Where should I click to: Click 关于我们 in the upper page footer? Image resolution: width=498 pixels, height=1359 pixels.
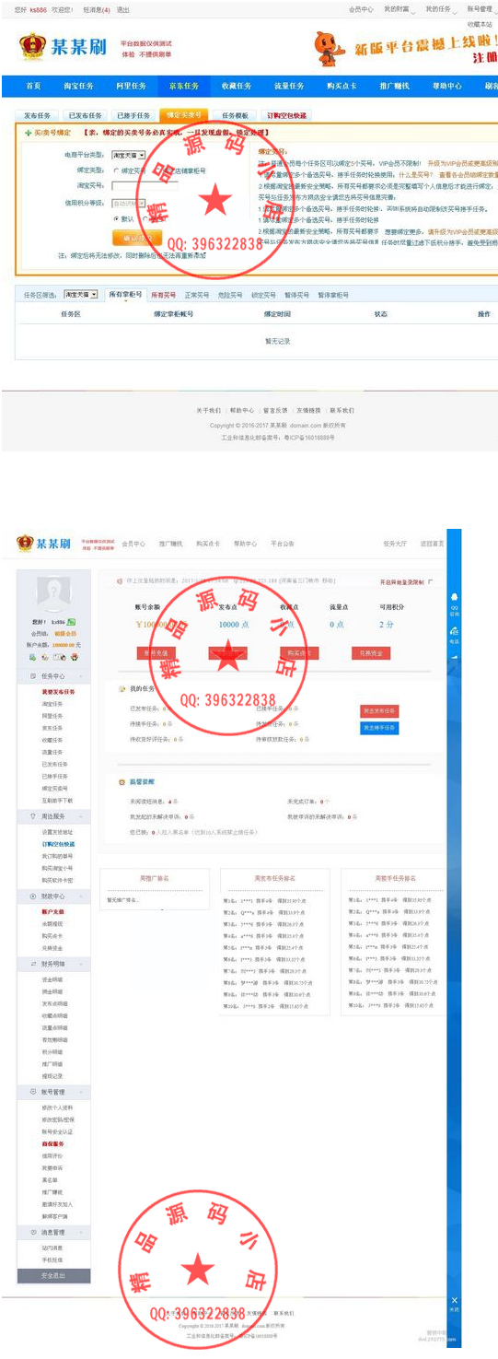pos(208,410)
